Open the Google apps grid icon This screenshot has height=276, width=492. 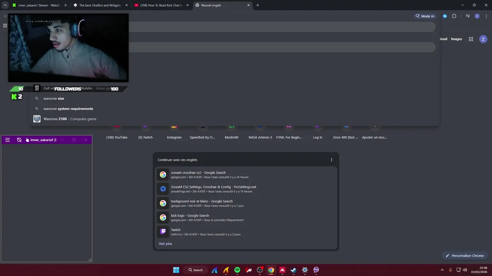471,39
